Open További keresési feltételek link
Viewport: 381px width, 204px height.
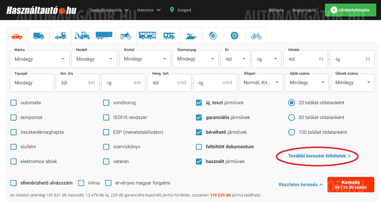pos(319,156)
